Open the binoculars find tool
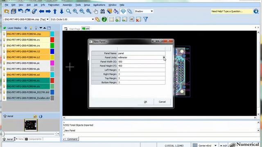The image size is (262, 147). pyautogui.click(x=102, y=11)
